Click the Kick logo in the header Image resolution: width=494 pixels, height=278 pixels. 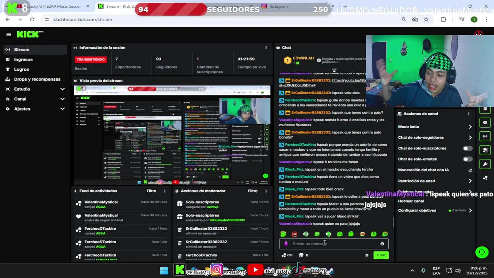coord(30,34)
